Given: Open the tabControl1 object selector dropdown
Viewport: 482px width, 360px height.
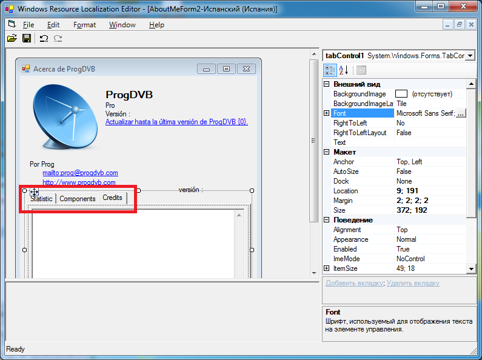Looking at the screenshot, I should tap(470, 55).
